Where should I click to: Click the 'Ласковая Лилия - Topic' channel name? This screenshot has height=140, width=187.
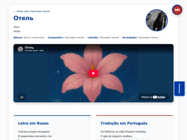point(34,50)
